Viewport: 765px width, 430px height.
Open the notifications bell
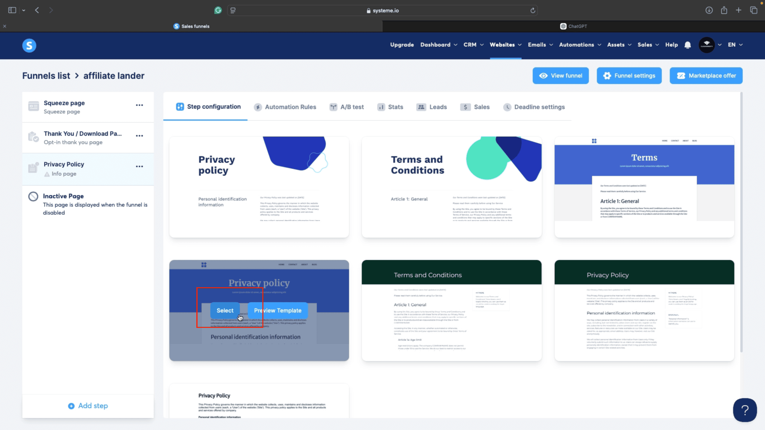688,45
